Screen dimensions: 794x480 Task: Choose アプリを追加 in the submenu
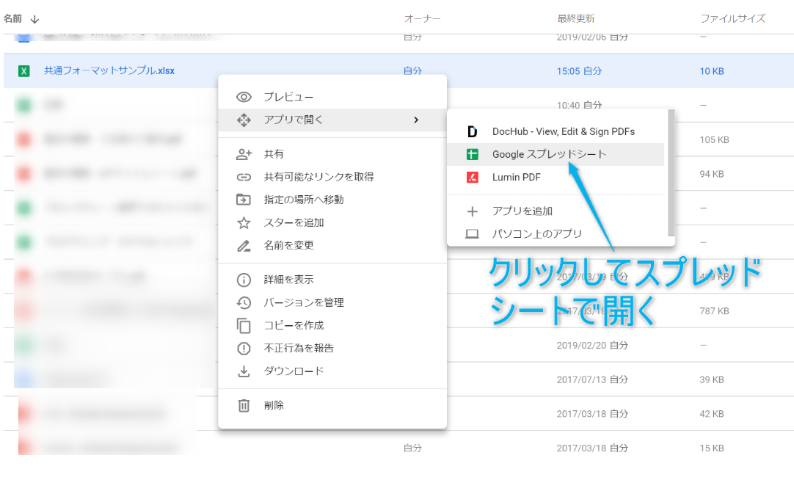tap(557, 211)
